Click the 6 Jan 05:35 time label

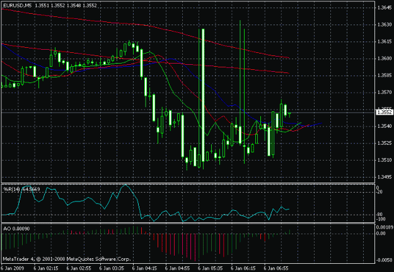pyautogui.click(x=211, y=268)
